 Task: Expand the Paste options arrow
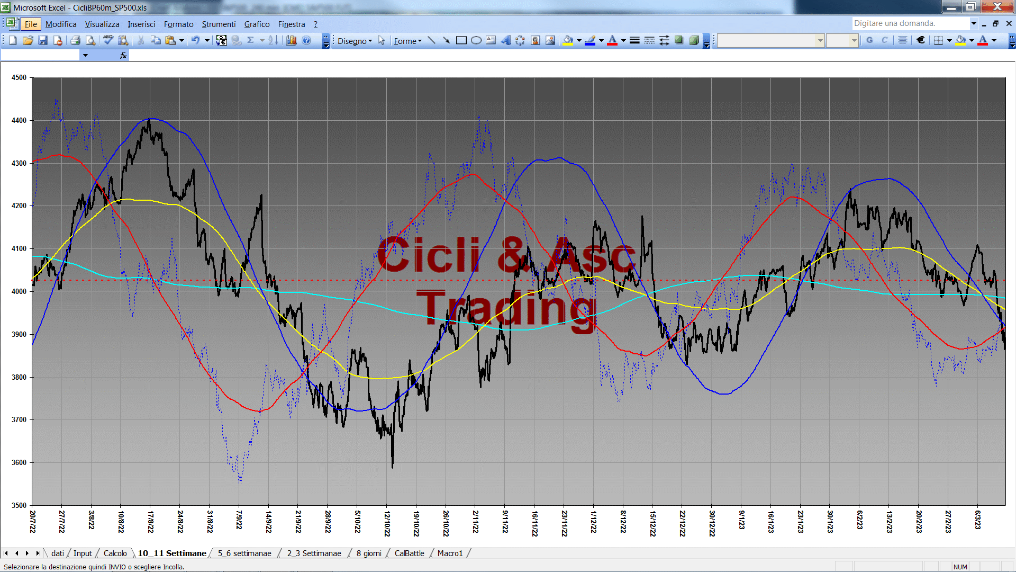pyautogui.click(x=182, y=40)
